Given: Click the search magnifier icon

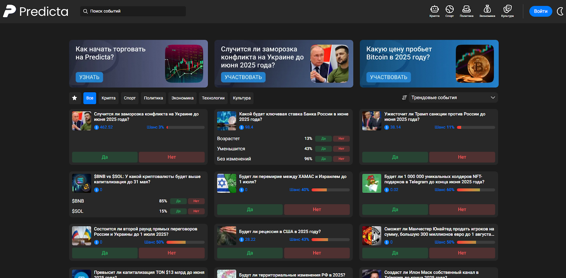Looking at the screenshot, I should [x=85, y=11].
